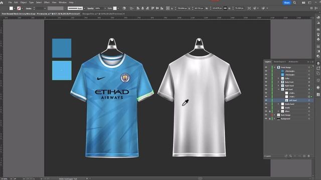
Task: Click the Delete Selection trash icon in Layers panel
Action: [309, 156]
